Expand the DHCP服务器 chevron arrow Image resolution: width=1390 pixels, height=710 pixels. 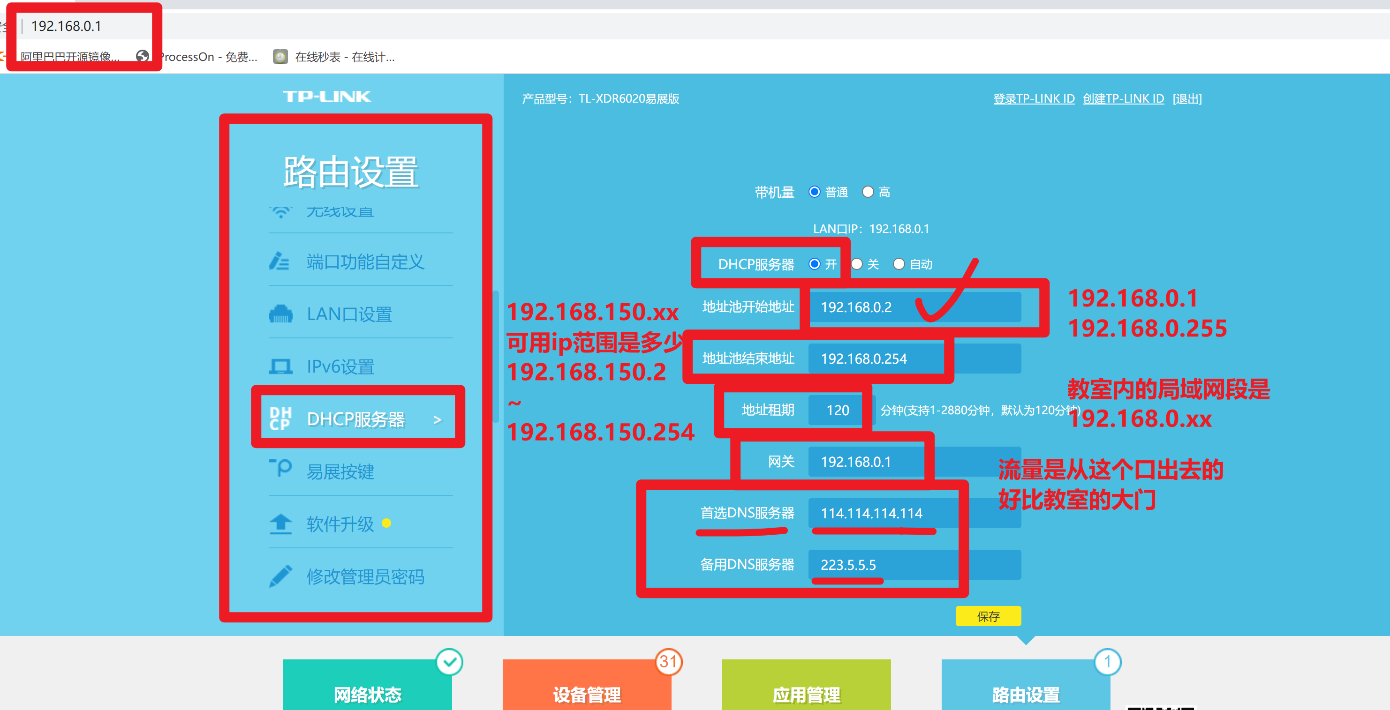point(438,419)
